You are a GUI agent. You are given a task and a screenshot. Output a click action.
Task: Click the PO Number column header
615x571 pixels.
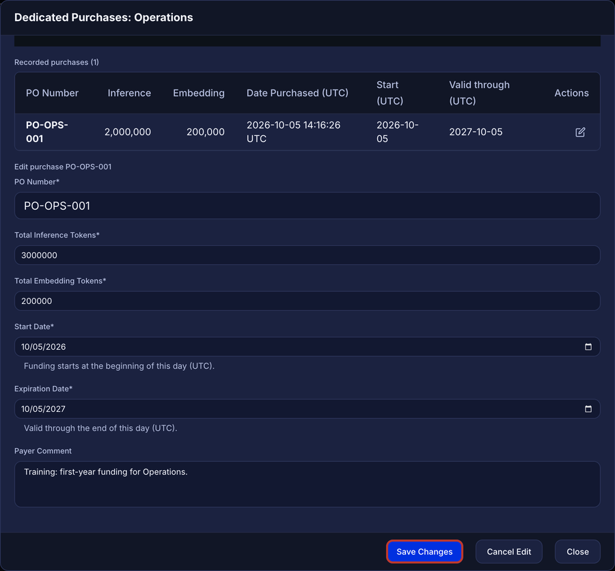coord(52,93)
